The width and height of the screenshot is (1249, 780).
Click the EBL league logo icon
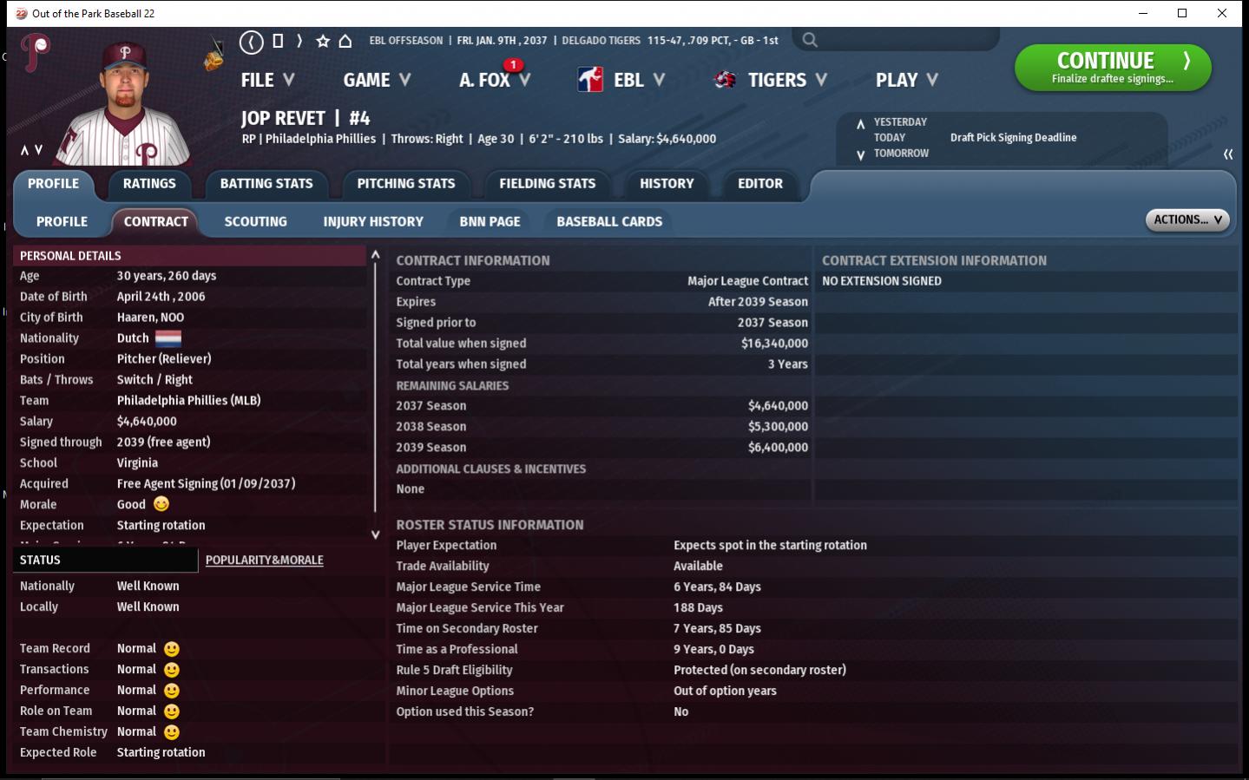590,80
